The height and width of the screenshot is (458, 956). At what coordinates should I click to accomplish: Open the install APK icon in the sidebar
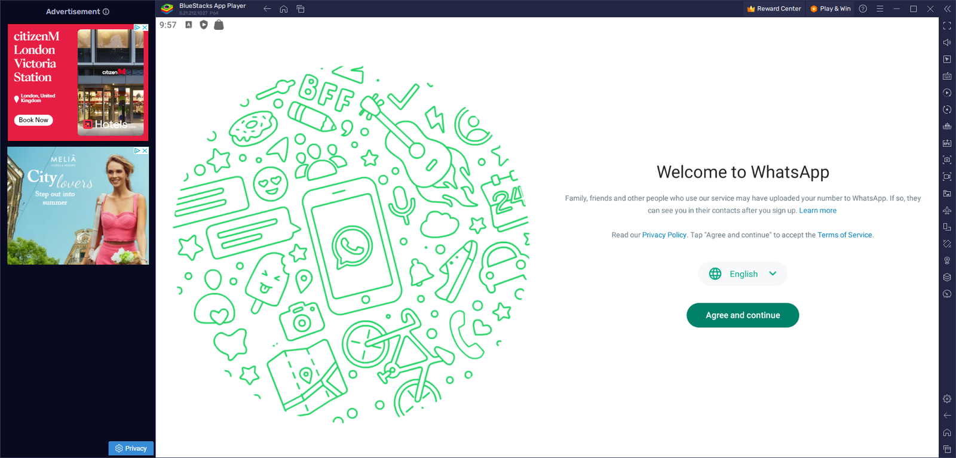[x=947, y=143]
